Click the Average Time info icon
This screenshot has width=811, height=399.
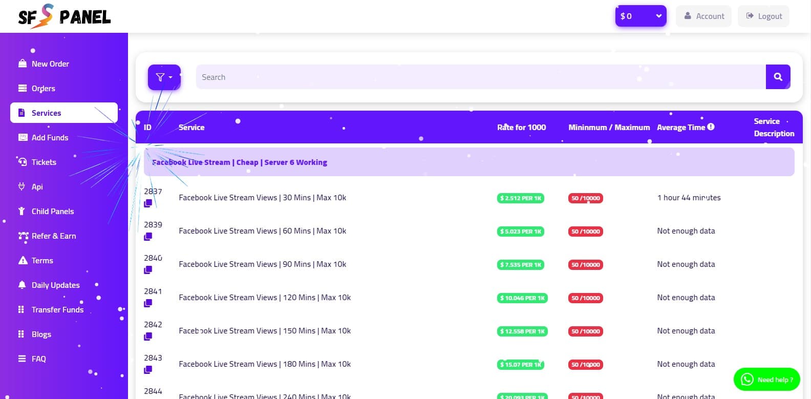711,127
